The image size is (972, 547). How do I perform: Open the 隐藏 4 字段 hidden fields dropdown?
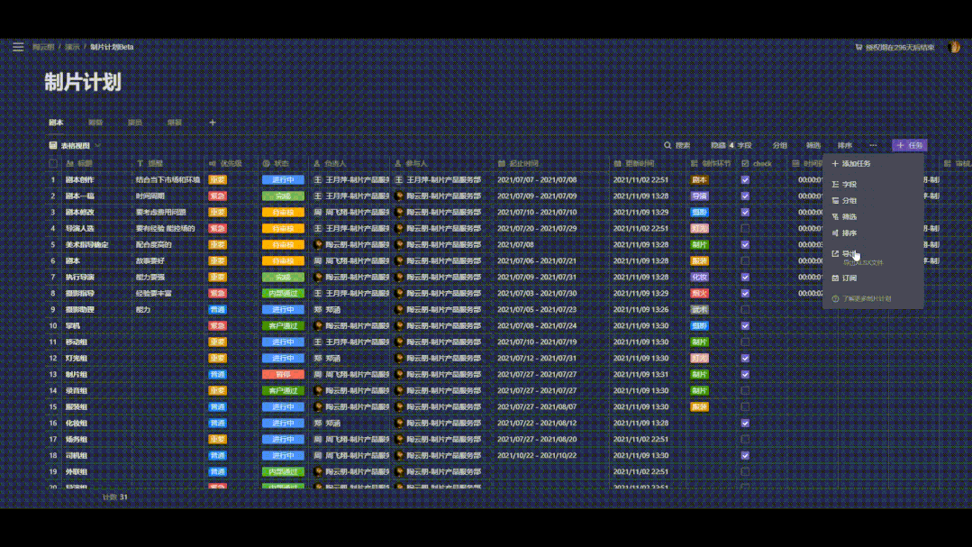pos(731,145)
